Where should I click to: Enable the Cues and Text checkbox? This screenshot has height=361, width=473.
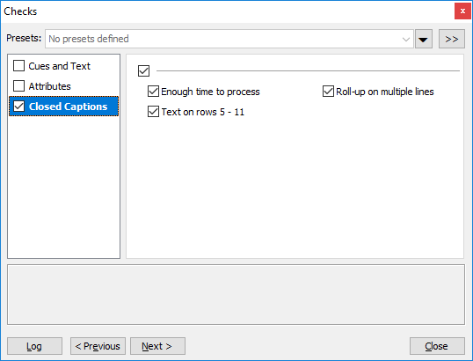pos(18,65)
